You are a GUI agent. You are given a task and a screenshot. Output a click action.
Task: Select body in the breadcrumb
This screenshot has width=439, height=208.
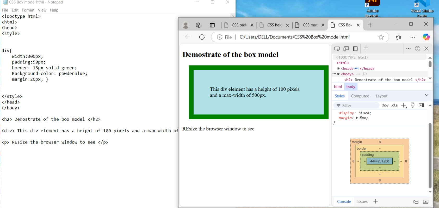pyautogui.click(x=351, y=87)
